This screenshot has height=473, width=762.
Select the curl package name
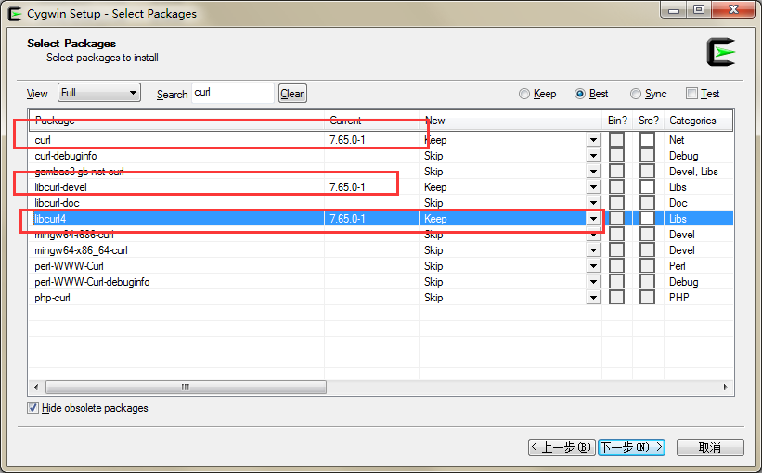click(x=43, y=140)
